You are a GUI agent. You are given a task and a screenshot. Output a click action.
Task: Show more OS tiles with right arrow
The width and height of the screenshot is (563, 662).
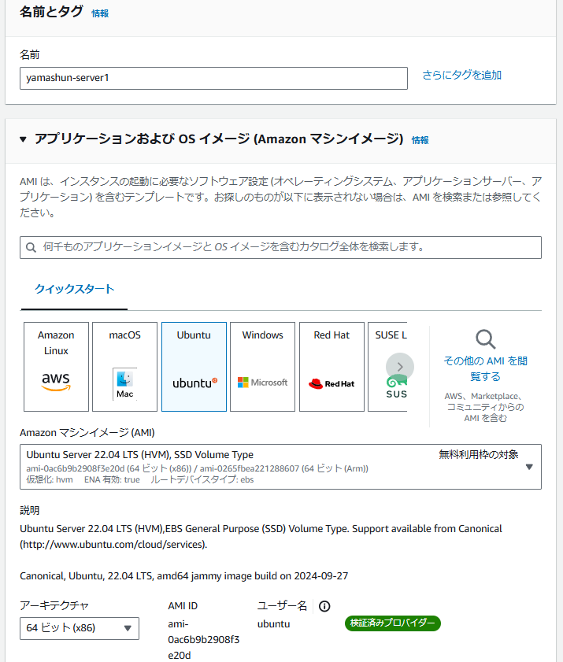(399, 367)
